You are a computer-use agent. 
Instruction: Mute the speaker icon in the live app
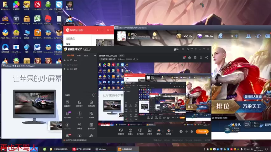pyautogui.click(x=168, y=131)
